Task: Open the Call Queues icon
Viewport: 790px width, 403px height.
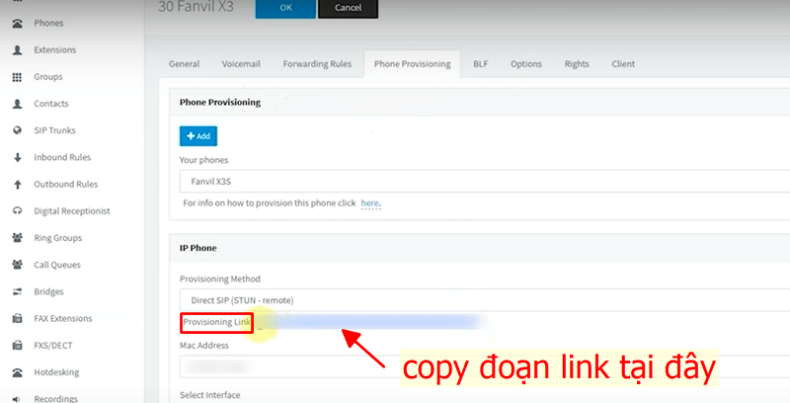Action: point(17,265)
